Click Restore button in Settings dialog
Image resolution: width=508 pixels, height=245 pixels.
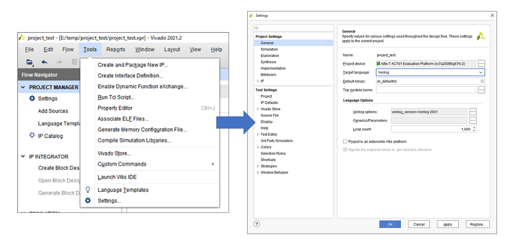click(478, 224)
